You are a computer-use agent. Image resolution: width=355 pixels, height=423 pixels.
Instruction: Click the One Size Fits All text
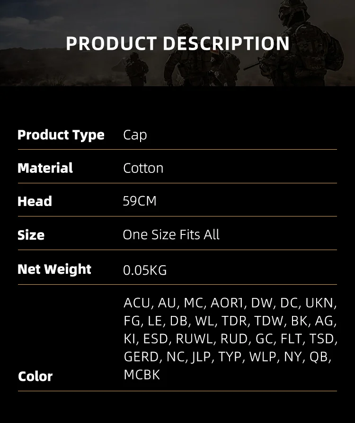[x=171, y=234]
